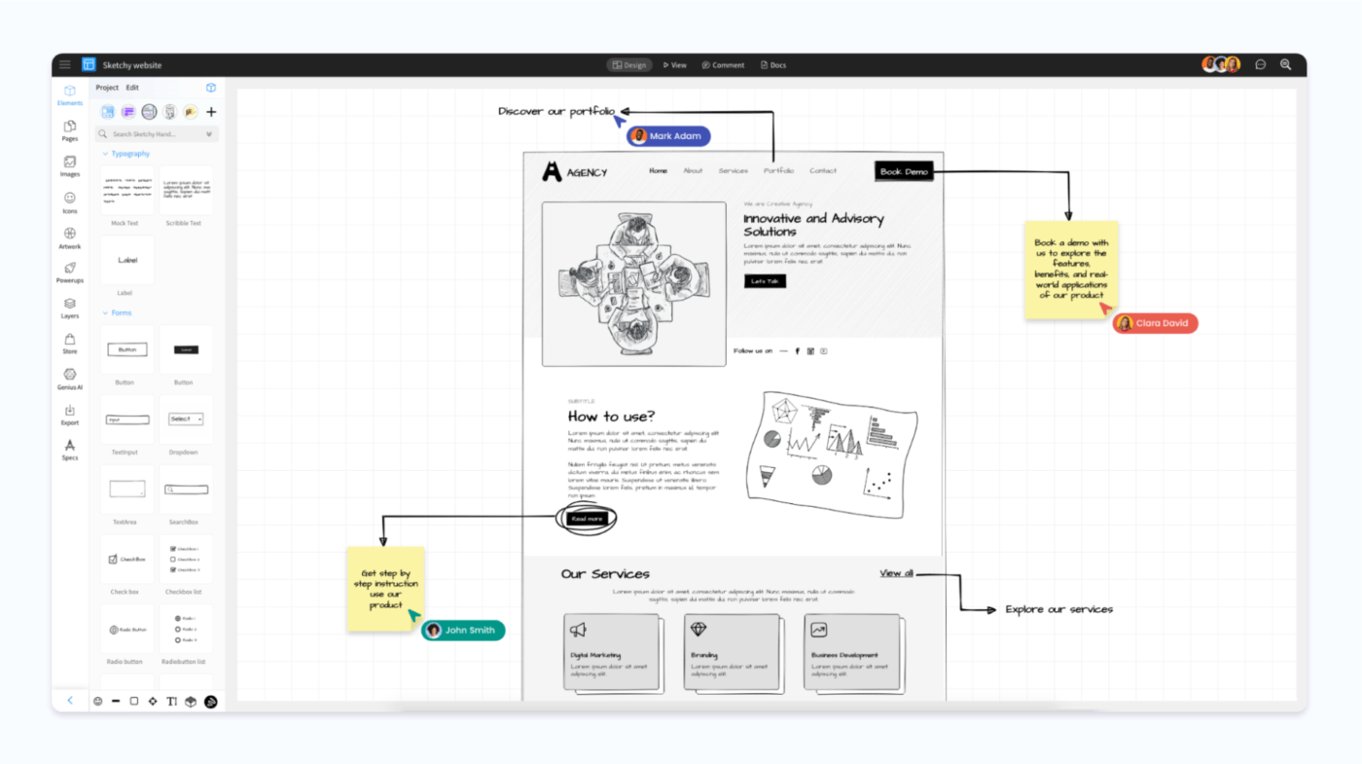Select the Mock Text element thumbnail
The width and height of the screenshot is (1362, 764).
click(x=127, y=190)
